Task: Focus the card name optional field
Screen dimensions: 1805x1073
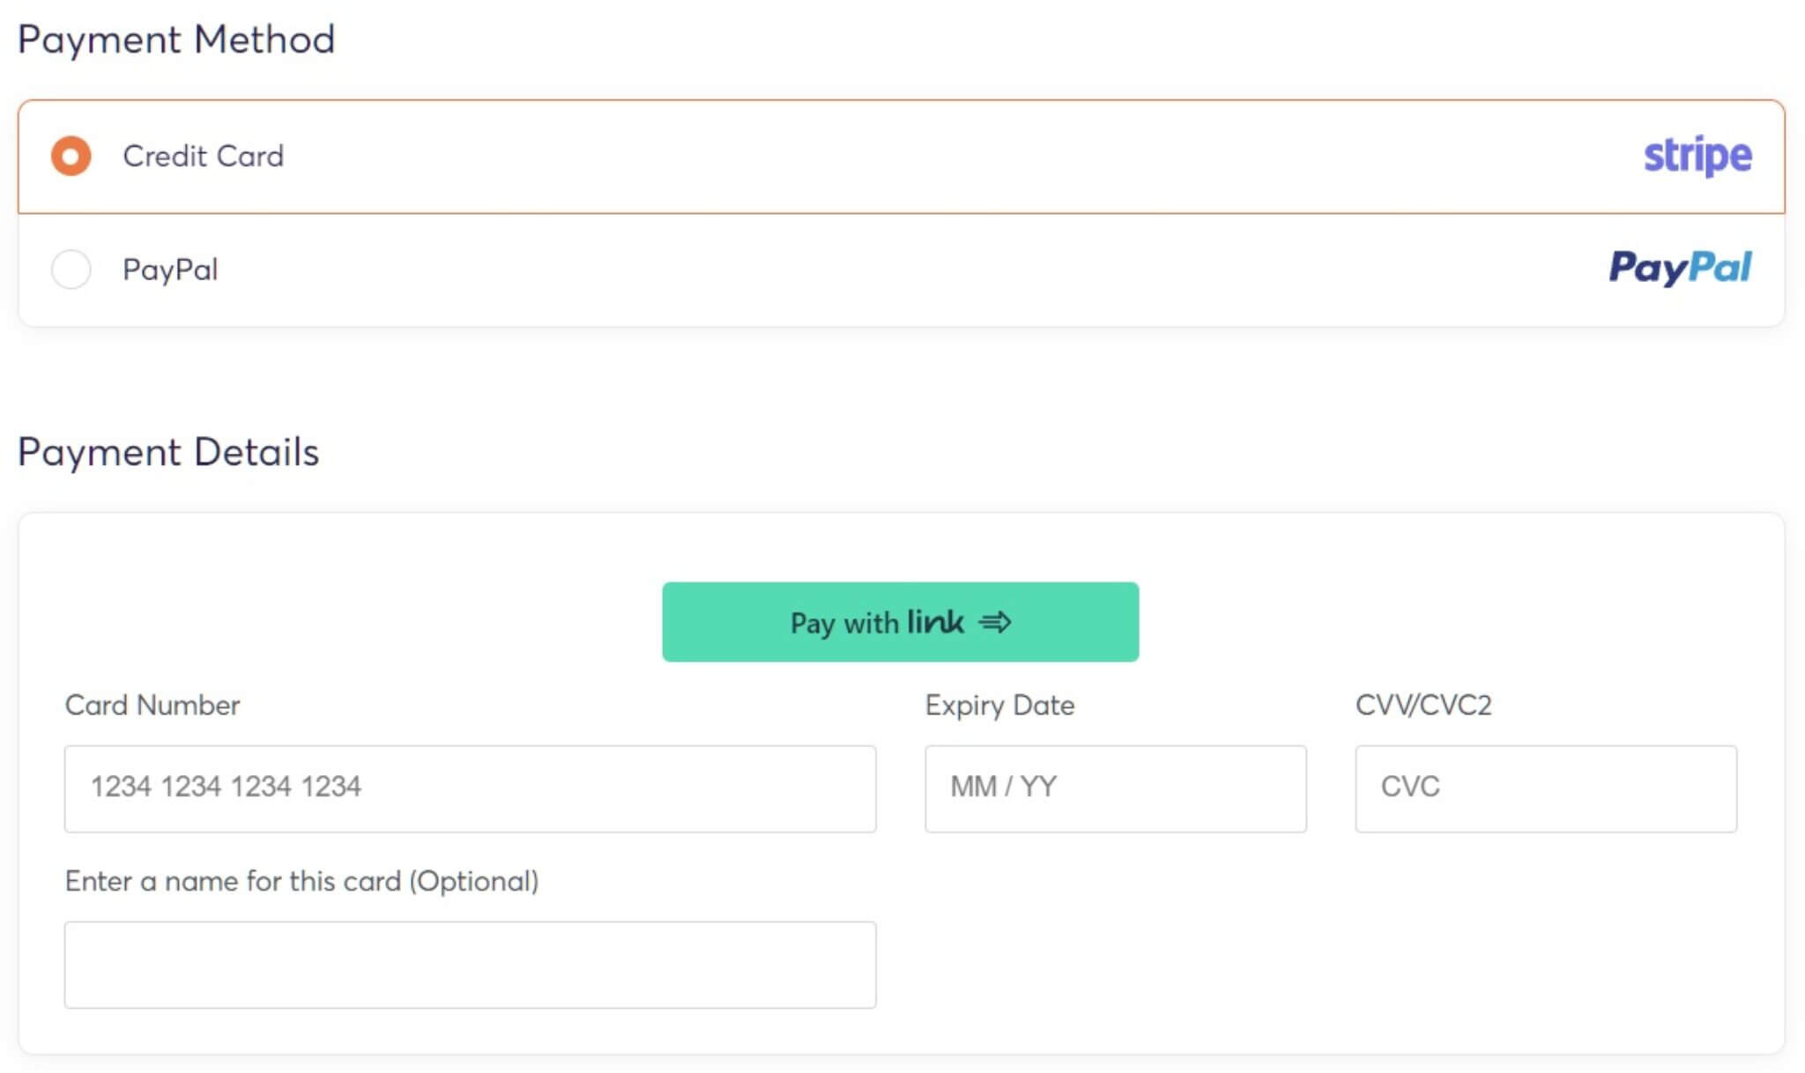Action: point(470,965)
